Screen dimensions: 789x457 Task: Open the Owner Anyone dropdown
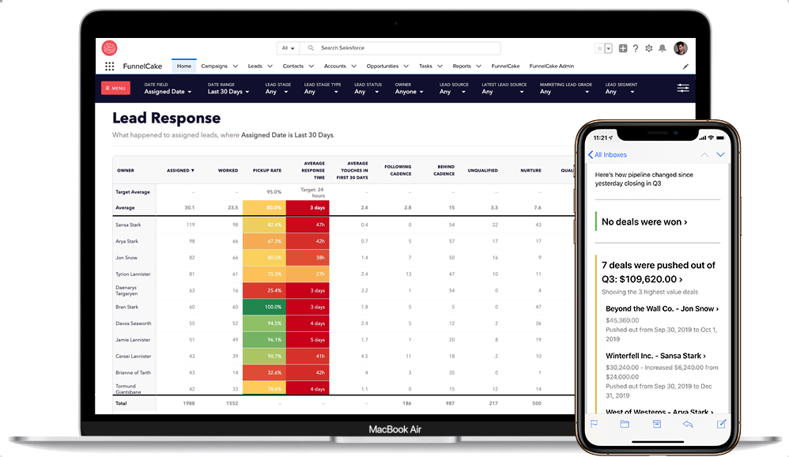pyautogui.click(x=409, y=92)
